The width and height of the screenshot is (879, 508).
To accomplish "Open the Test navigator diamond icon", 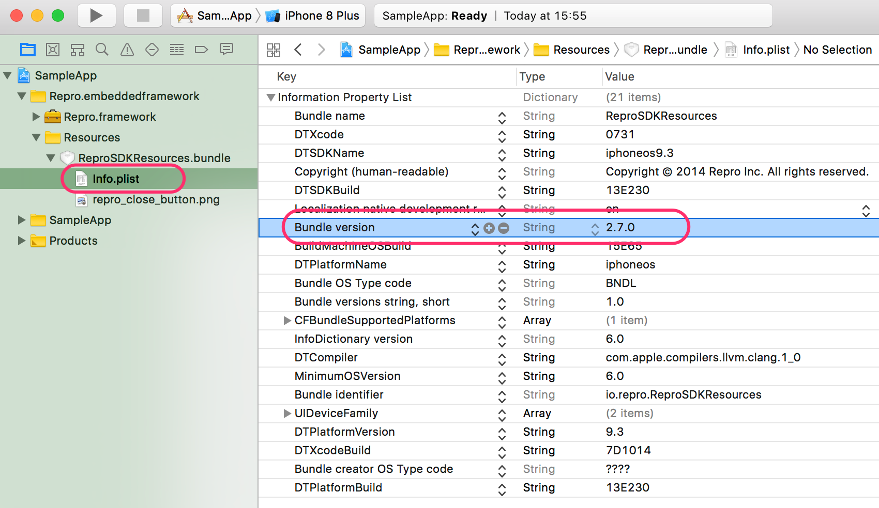I will 152,50.
